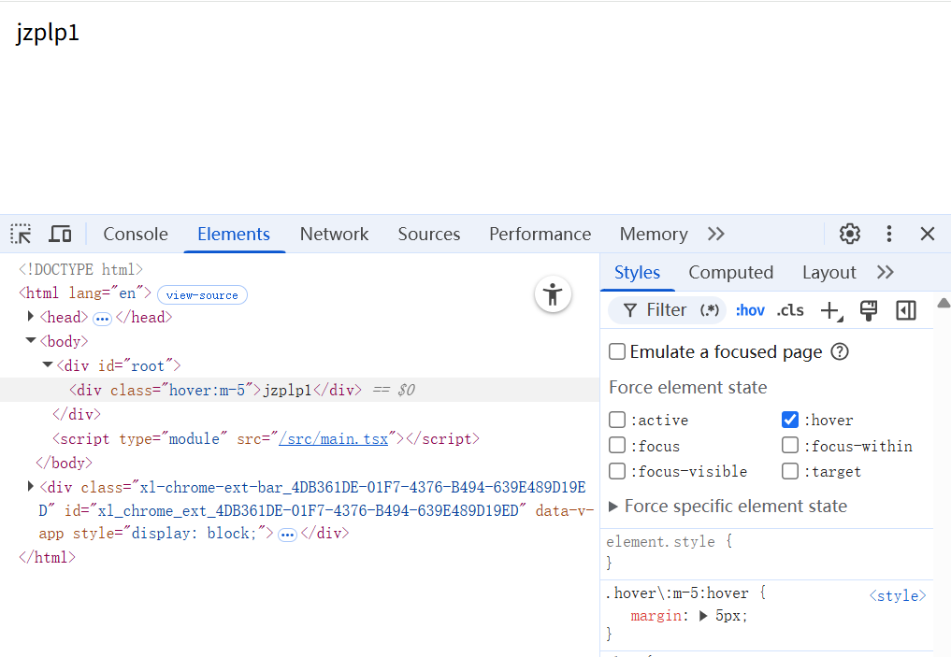This screenshot has width=951, height=657.
Task: Open the Sources tab
Action: pos(429,234)
